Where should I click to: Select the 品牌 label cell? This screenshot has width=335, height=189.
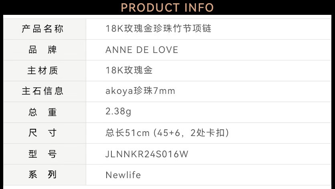point(43,50)
